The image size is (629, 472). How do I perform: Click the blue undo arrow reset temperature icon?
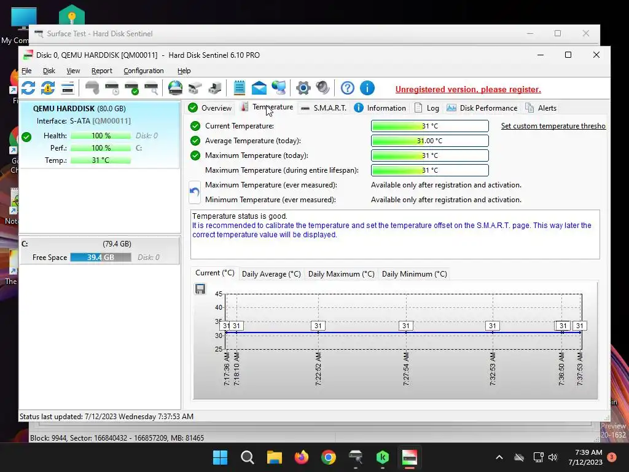195,192
